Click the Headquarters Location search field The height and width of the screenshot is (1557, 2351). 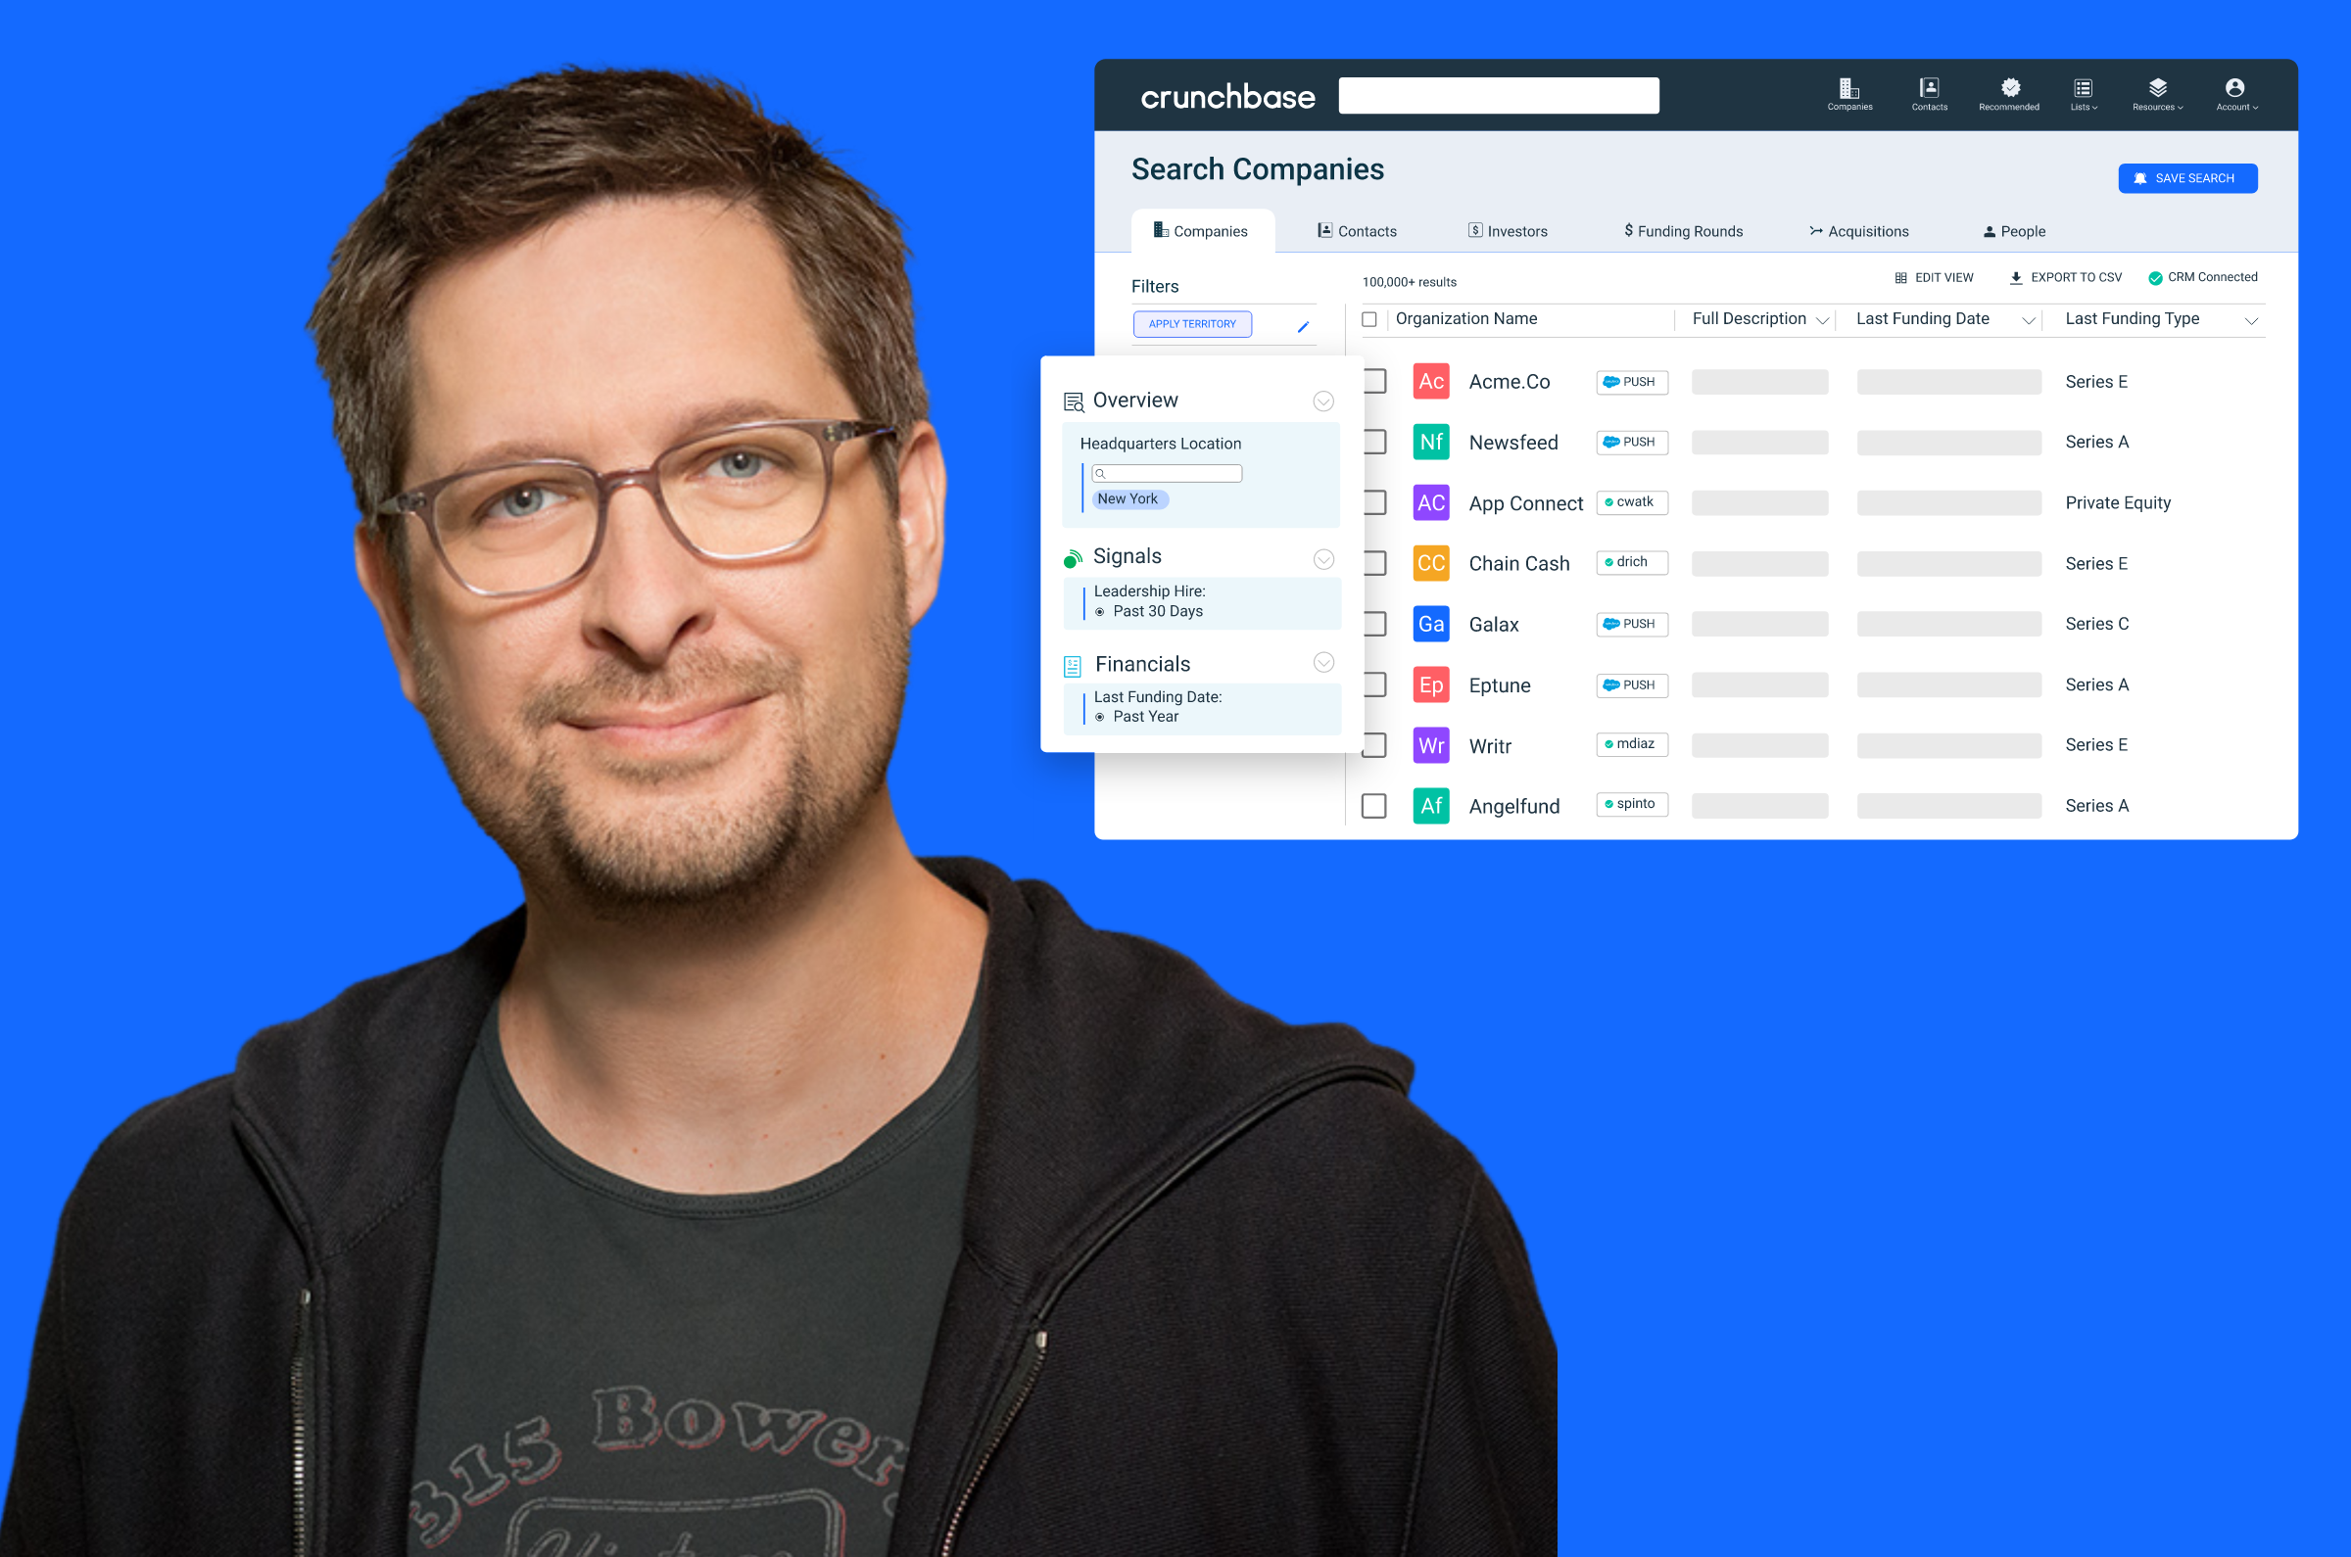pos(1166,474)
